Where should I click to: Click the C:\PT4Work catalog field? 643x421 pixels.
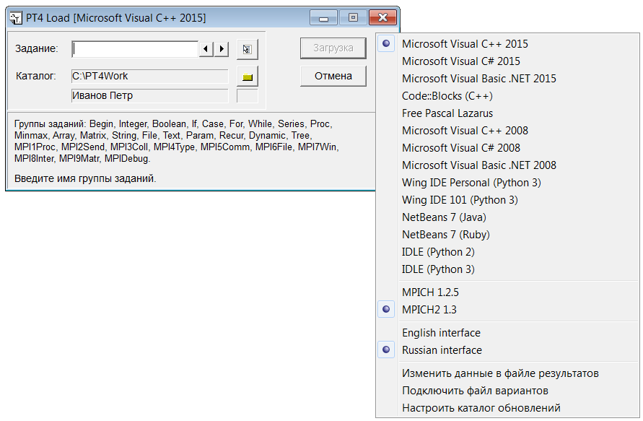click(x=149, y=77)
